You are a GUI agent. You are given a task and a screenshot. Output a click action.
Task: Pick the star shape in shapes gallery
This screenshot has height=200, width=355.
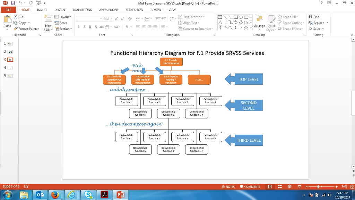(245, 28)
